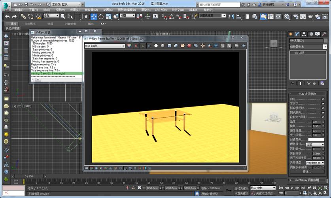Click the white 过滤颜色 filter color swatch
Screen dimensions: 331x198
pos(316,140)
